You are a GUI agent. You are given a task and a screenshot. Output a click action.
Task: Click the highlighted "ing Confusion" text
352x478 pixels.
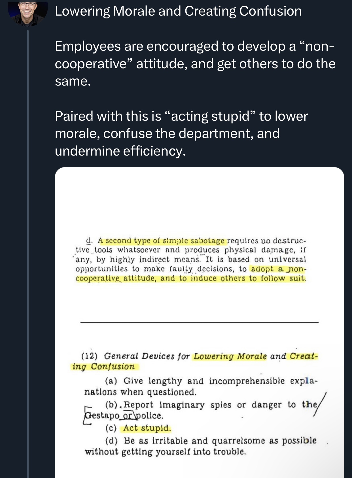tap(104, 367)
